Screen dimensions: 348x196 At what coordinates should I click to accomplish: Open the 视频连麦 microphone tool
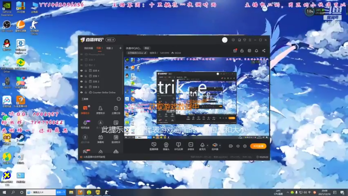[85, 125]
